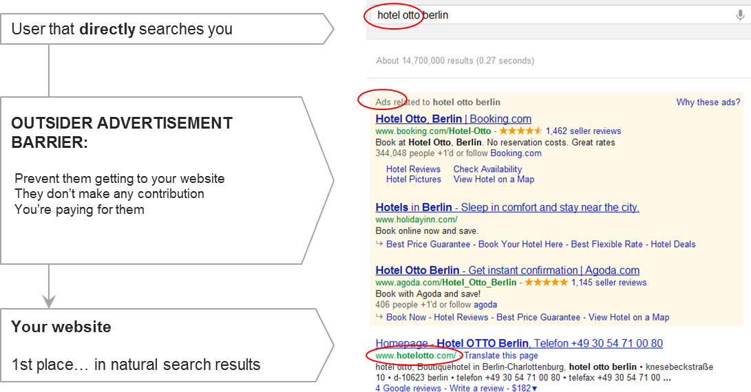
Task: Click '1st place… in natural search results' text
Action: [136, 364]
